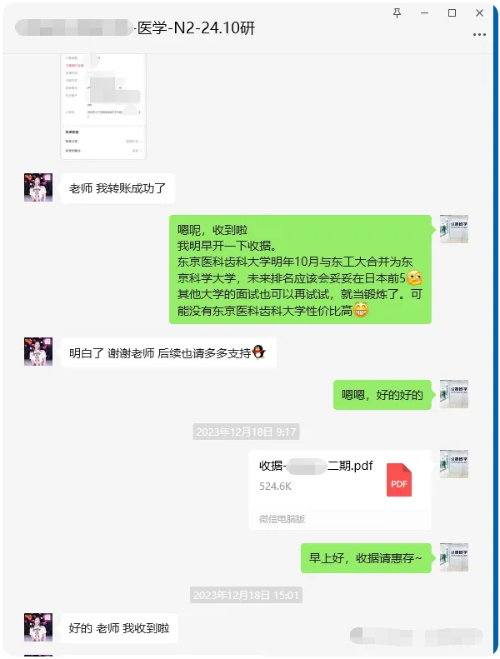The height and width of the screenshot is (659, 500).
Task: Pin the chat window on top
Action: pyautogui.click(x=397, y=13)
